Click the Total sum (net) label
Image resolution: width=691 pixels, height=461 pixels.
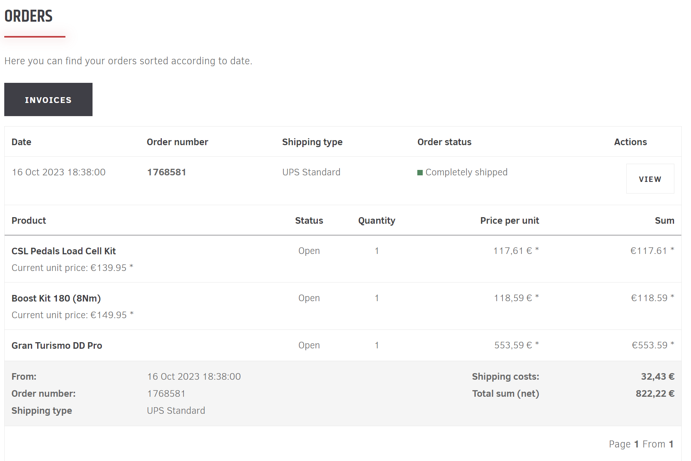[506, 394]
